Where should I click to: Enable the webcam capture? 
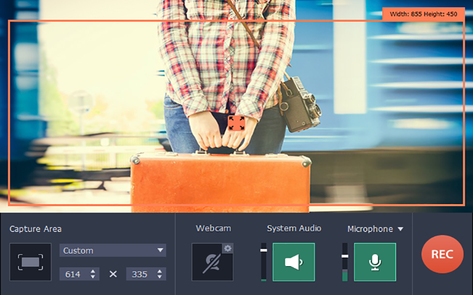(212, 262)
